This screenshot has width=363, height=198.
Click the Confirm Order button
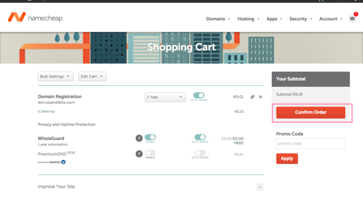pos(311,112)
